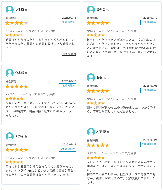Screen dimensions: 163x190
Task: Click 木下 崇's avatar icon
Action: (91, 132)
